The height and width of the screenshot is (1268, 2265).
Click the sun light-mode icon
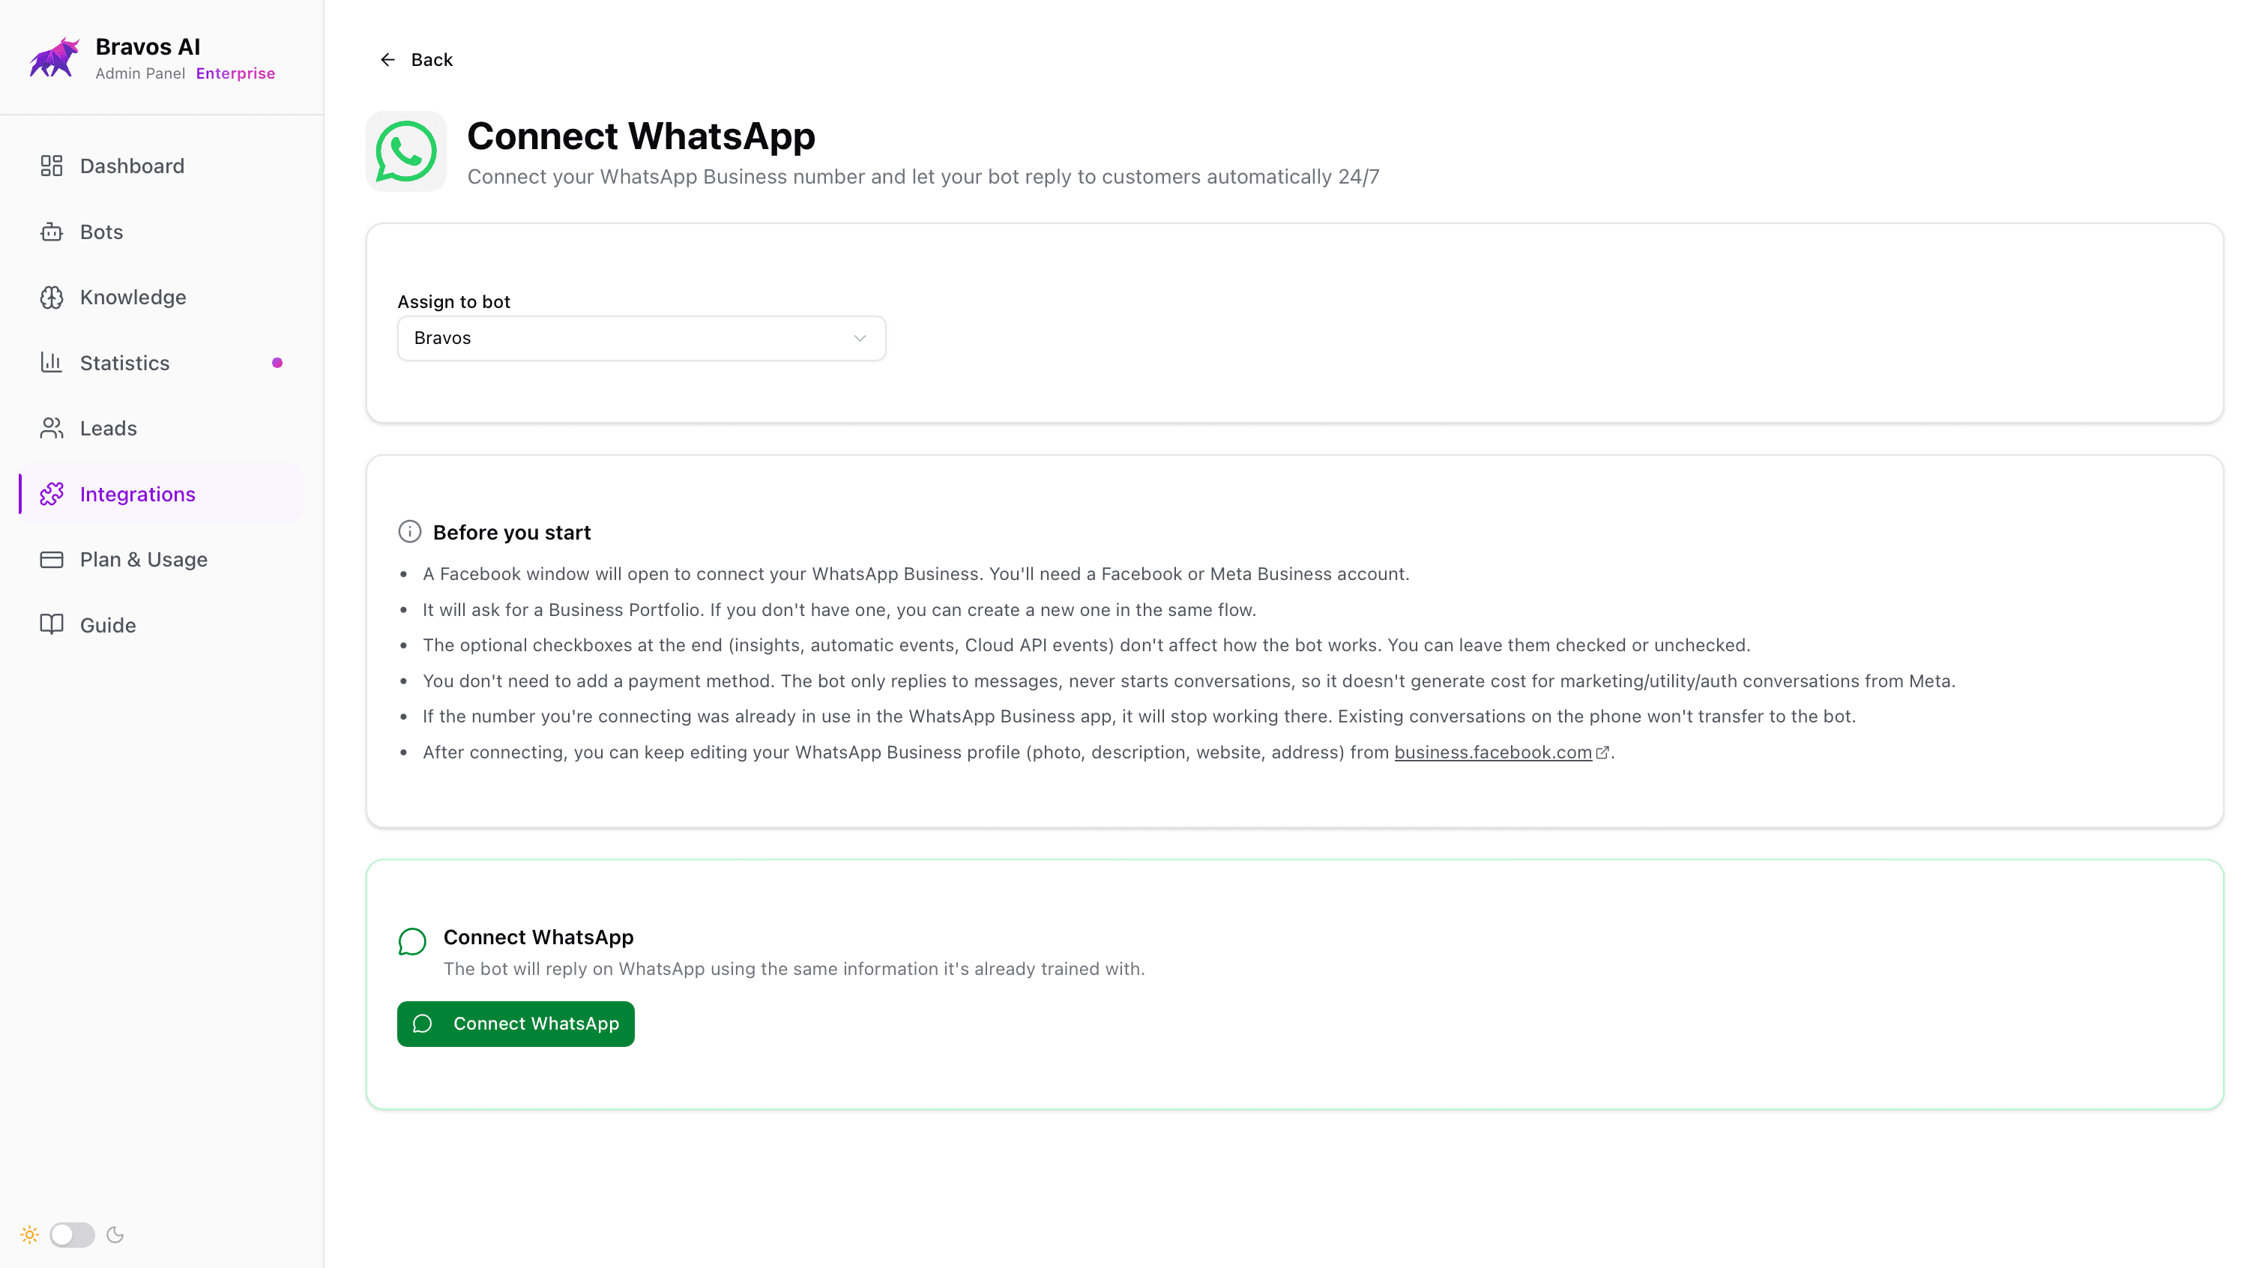click(x=30, y=1234)
